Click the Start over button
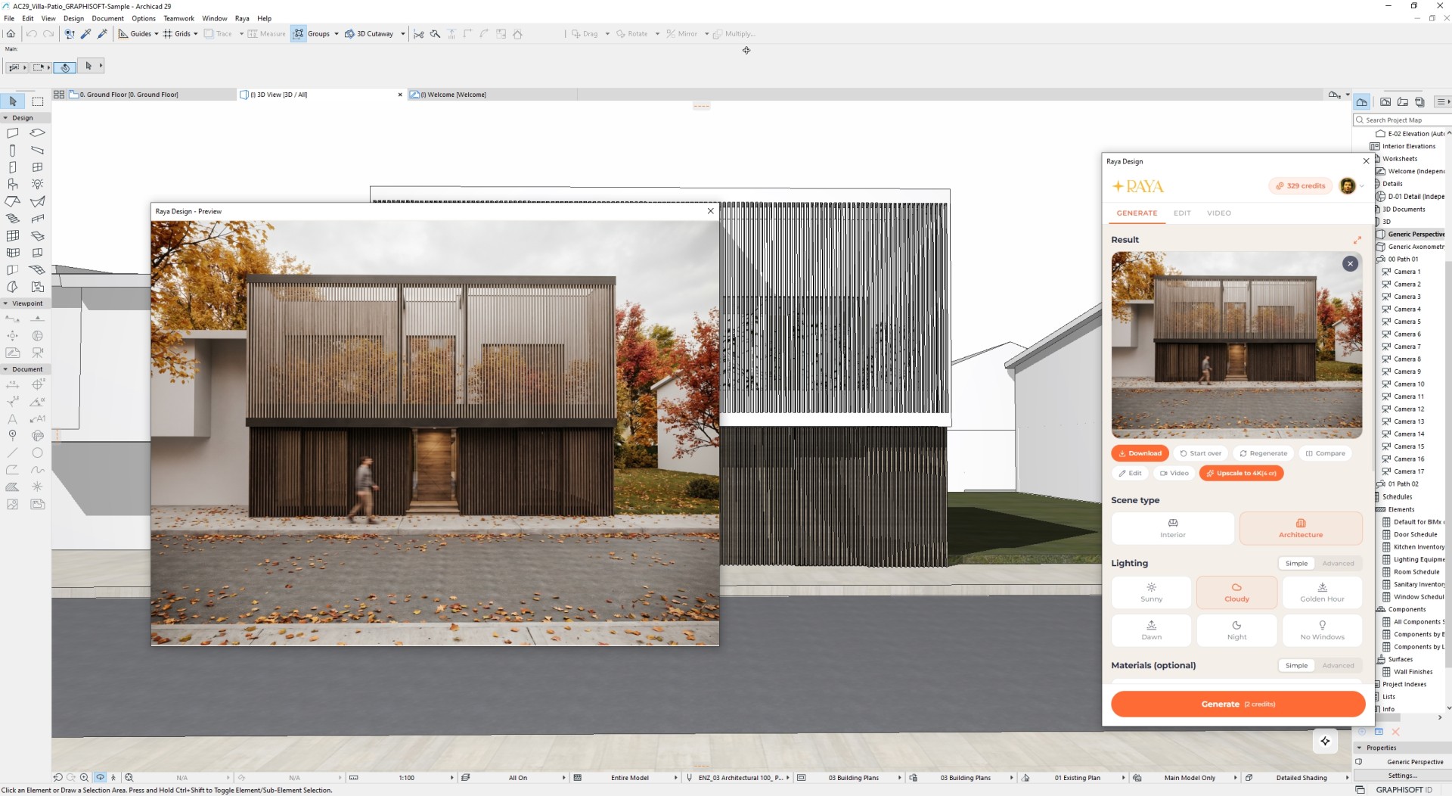Image resolution: width=1452 pixels, height=796 pixels. [1200, 453]
